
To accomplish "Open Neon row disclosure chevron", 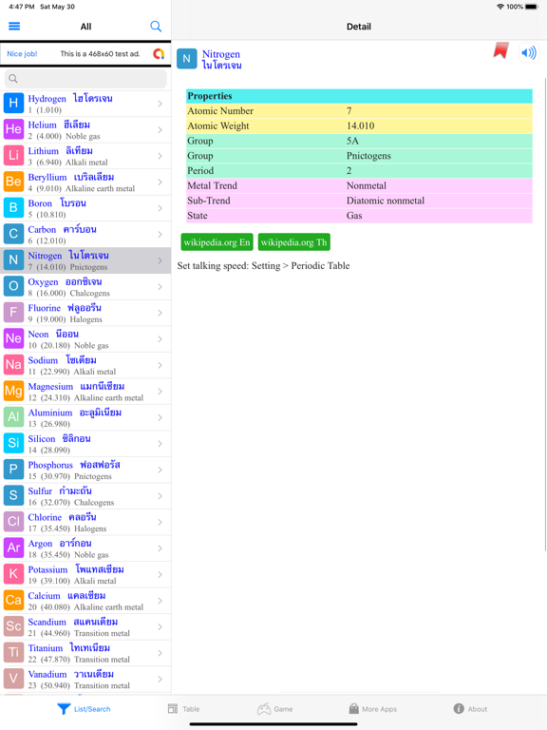I will coord(160,339).
